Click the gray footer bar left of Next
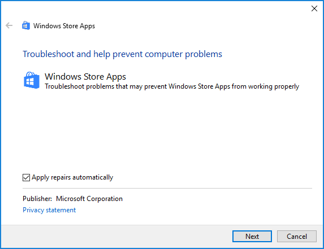324x249 pixels. [116, 236]
